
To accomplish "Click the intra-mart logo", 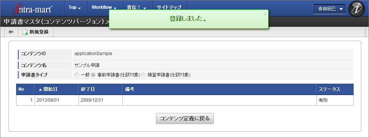I will 32,9.
